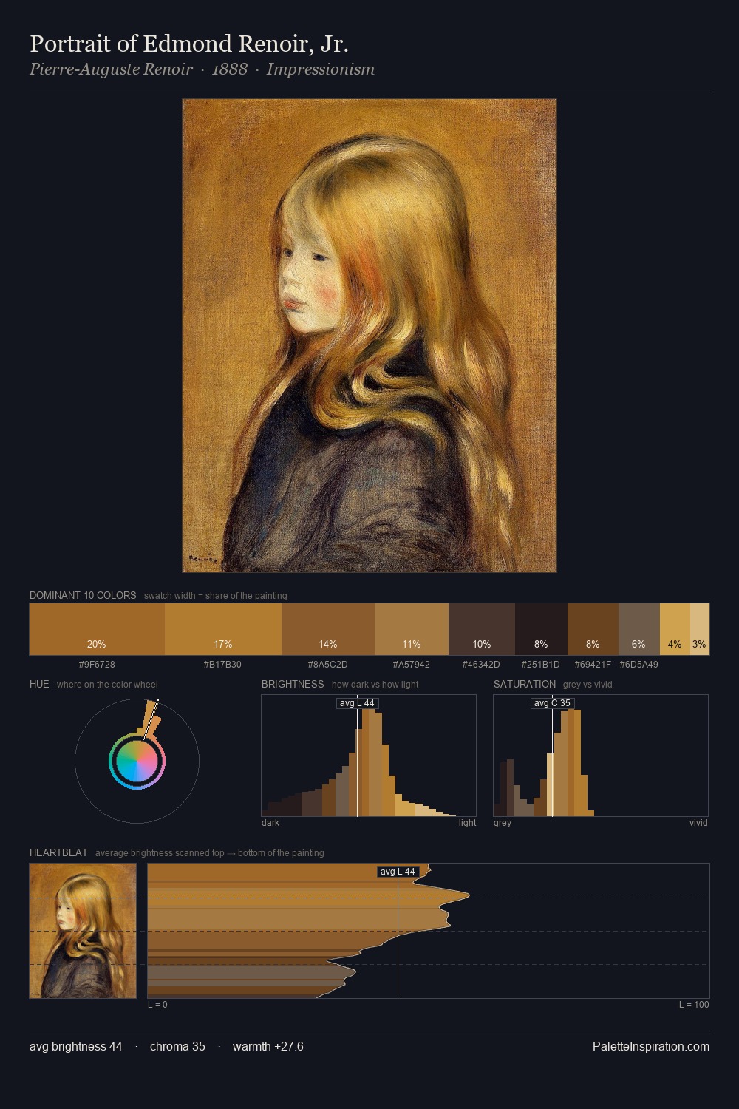Image resolution: width=739 pixels, height=1109 pixels.
Task: Click the 'vivid' axis label
Action: pyautogui.click(x=698, y=823)
